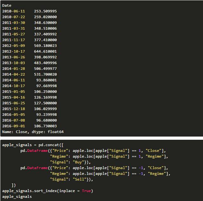
Task: Select date 2014-01-28 in output
Action: [x=14, y=69]
